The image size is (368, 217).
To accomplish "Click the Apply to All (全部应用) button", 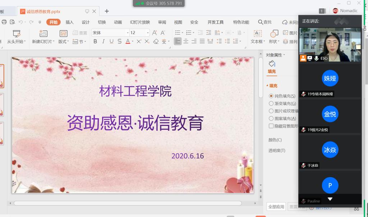I will click(x=276, y=207).
